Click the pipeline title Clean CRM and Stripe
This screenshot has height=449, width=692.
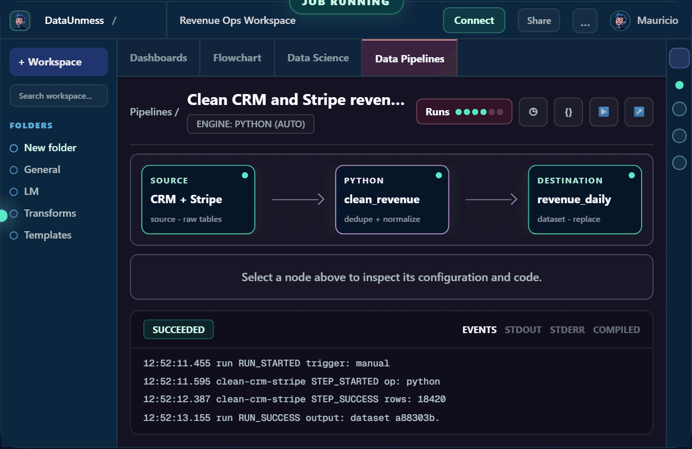click(x=296, y=100)
